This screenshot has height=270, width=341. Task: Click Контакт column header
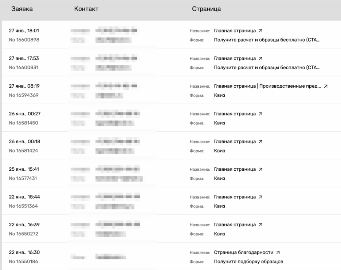86,9
